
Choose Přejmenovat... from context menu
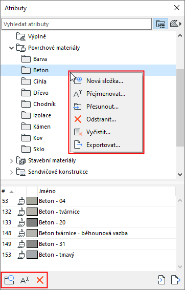[106, 94]
